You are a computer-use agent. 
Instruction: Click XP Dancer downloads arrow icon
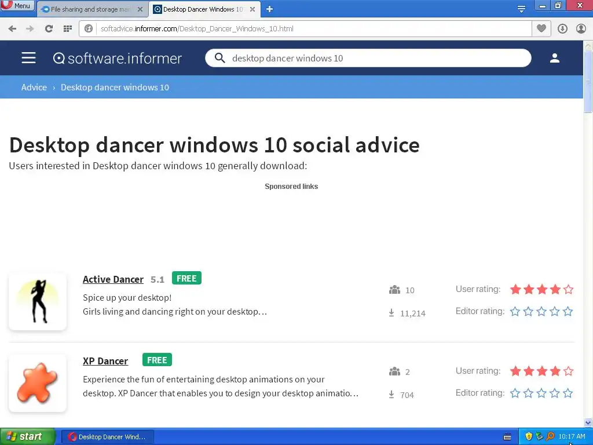(391, 395)
